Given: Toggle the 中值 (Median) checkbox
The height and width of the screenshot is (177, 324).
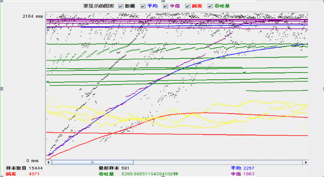Looking at the screenshot, I should (166, 6).
